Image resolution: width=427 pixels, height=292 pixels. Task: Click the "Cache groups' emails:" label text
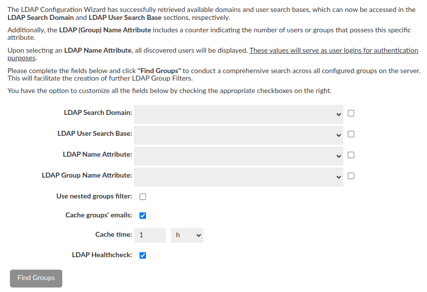99,215
